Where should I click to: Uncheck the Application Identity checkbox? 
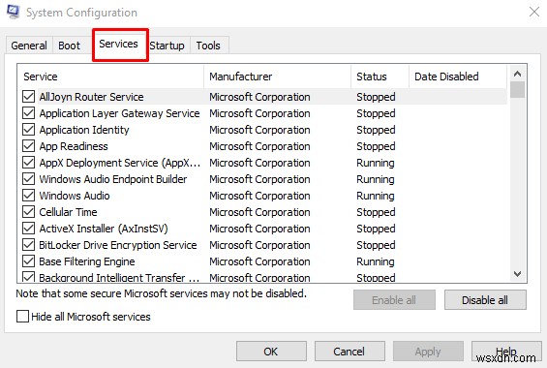tap(28, 130)
